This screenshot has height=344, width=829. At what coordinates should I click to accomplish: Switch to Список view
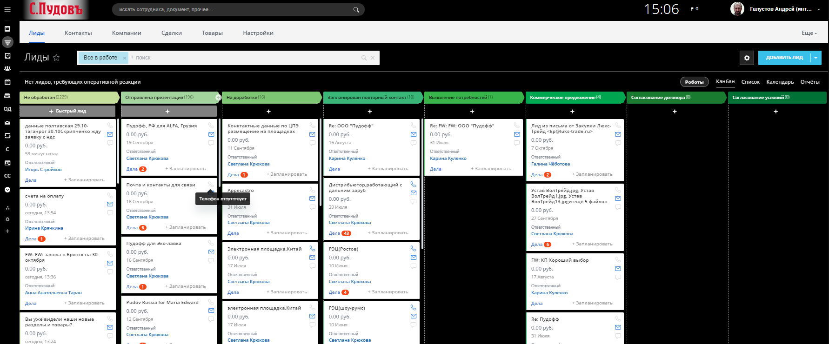[x=750, y=82]
